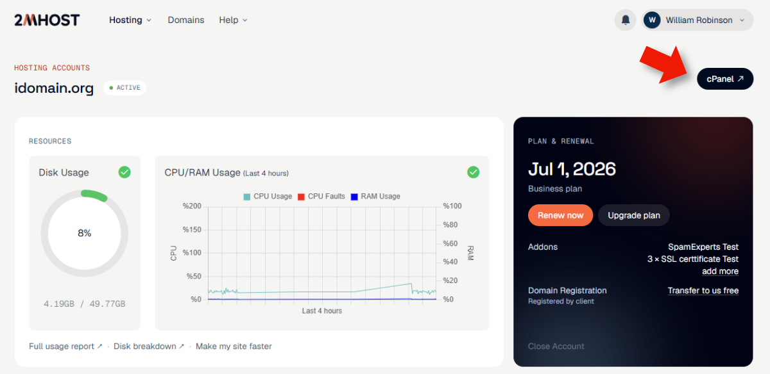Toggle RAM Usage legend swatch
Viewport: 770px width, 374px height.
[x=354, y=197]
